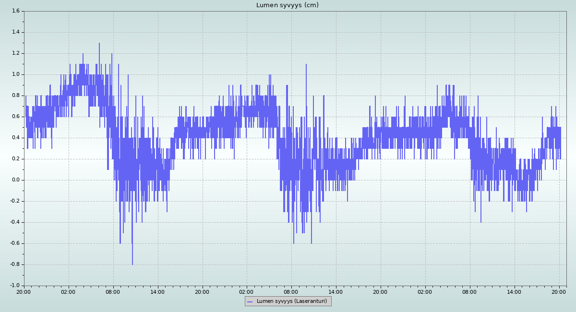Select the 0.4 y-axis tick label
576x312 pixels.
click(15, 138)
